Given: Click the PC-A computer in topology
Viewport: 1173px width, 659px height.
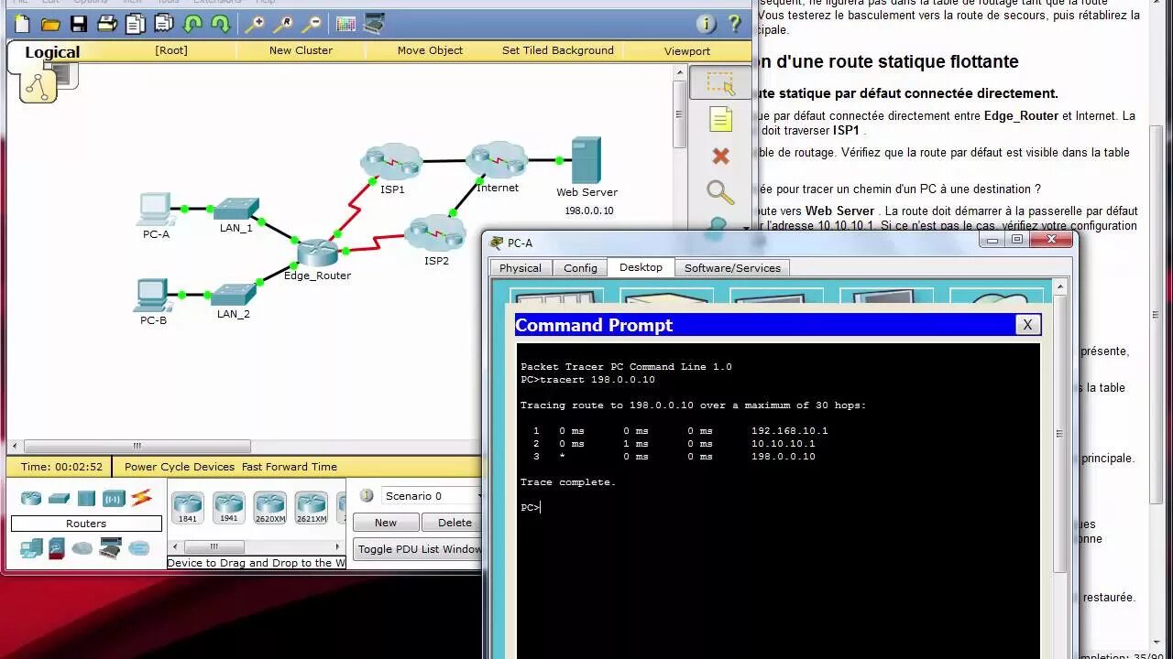Looking at the screenshot, I should tap(155, 210).
